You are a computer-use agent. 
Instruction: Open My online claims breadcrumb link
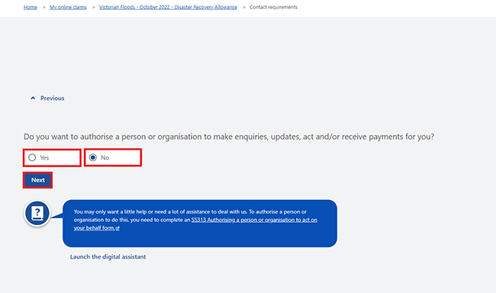(68, 8)
